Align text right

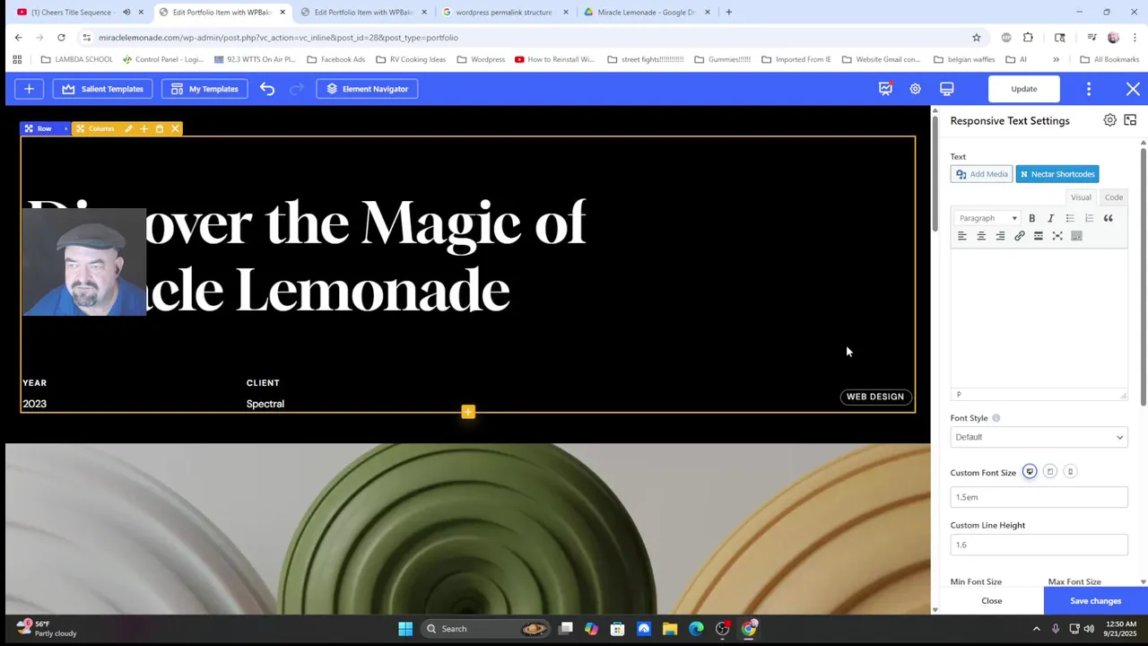(x=1000, y=236)
